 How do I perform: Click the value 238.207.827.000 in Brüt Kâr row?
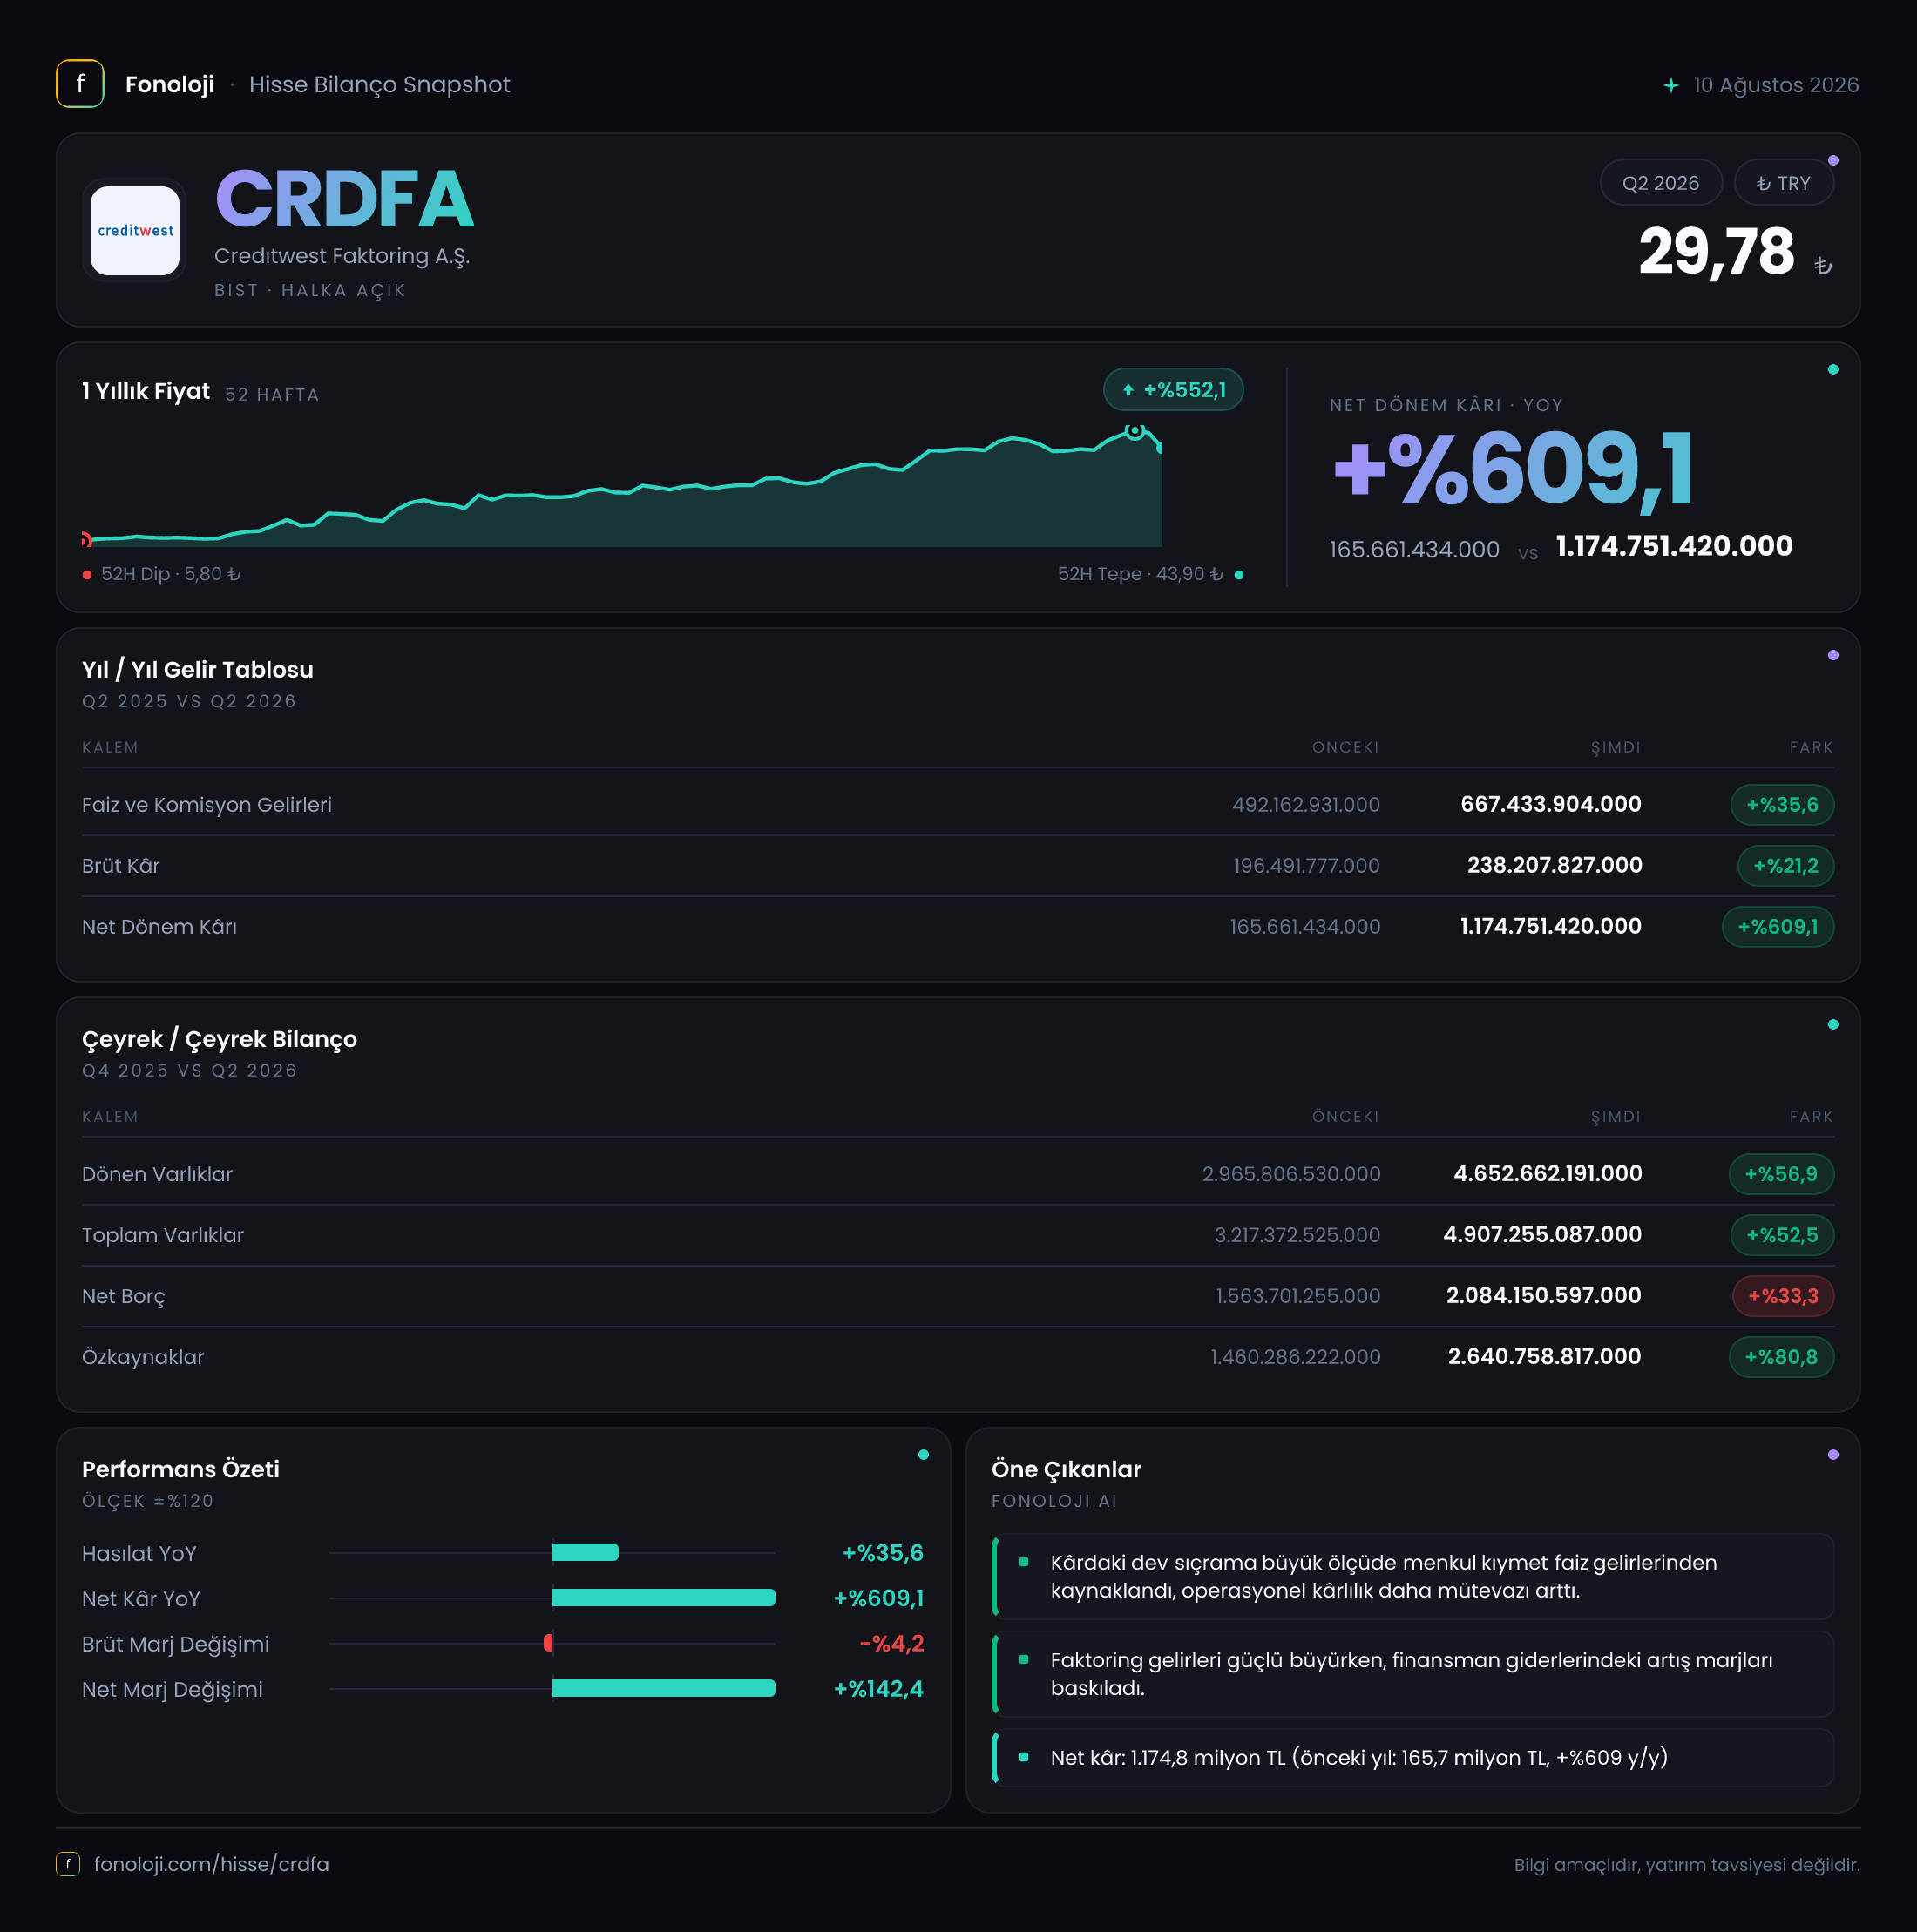point(1554,865)
